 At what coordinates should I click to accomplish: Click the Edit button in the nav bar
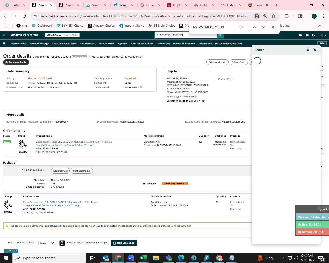point(322,43)
